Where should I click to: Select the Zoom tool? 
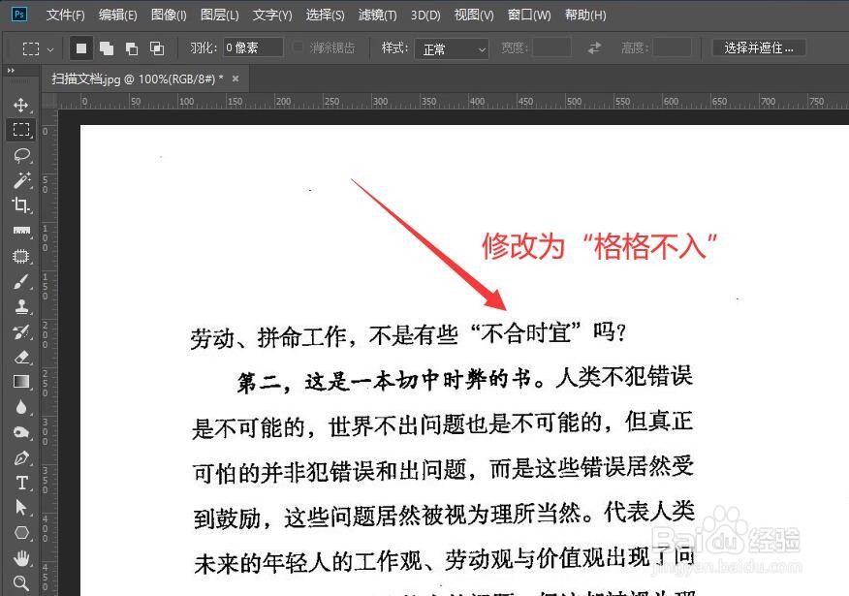pos(21,583)
